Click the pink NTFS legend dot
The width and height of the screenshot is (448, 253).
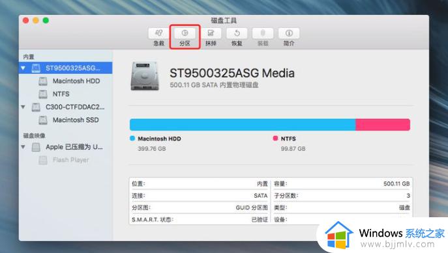275,139
